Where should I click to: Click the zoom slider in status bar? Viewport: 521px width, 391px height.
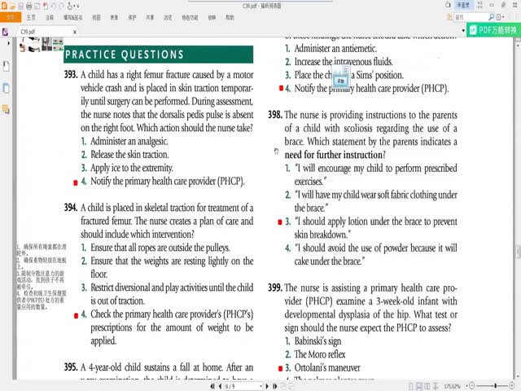tap(495, 385)
